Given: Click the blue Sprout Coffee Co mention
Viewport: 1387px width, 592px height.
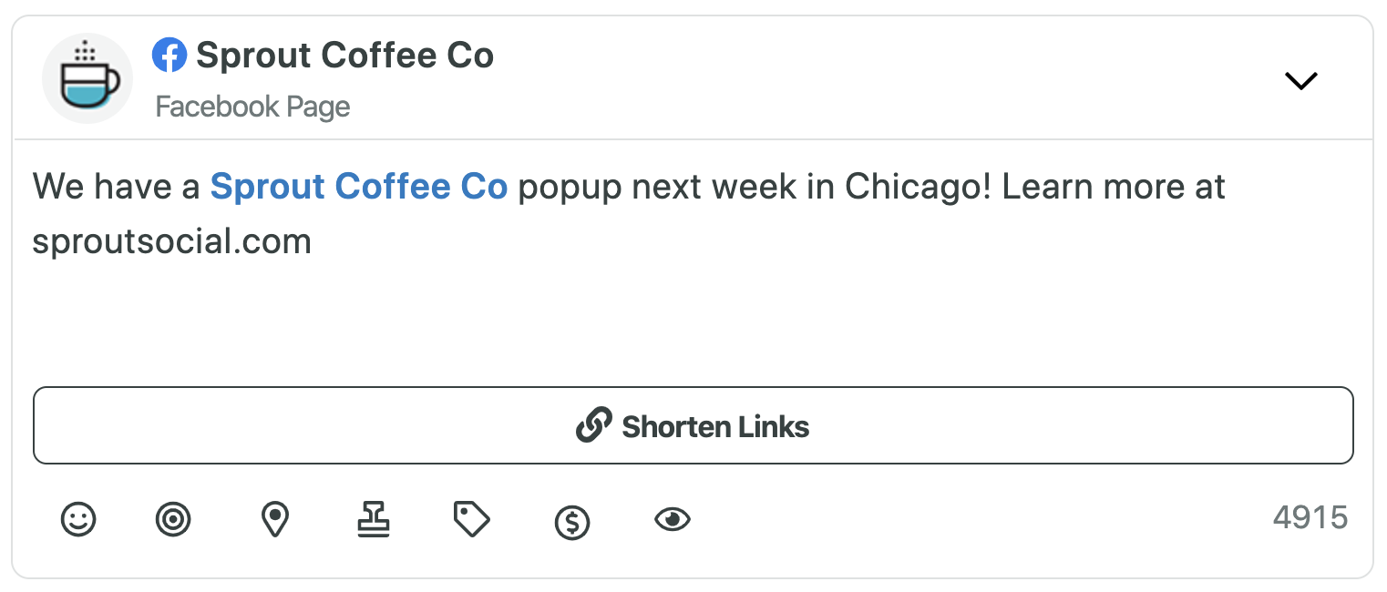Looking at the screenshot, I should [x=359, y=187].
